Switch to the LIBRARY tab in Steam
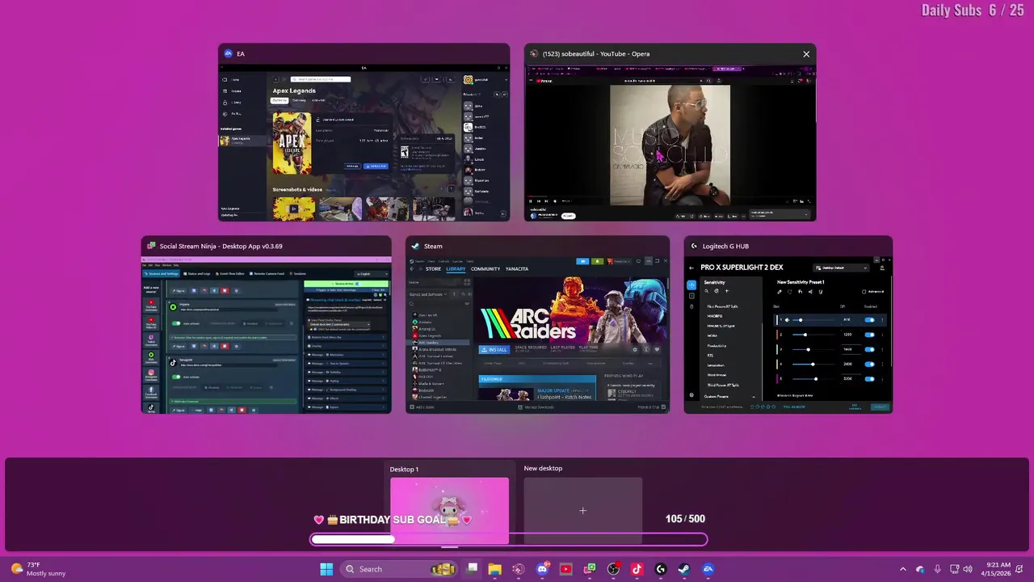Viewport: 1034px width, 582px height. pos(456,269)
